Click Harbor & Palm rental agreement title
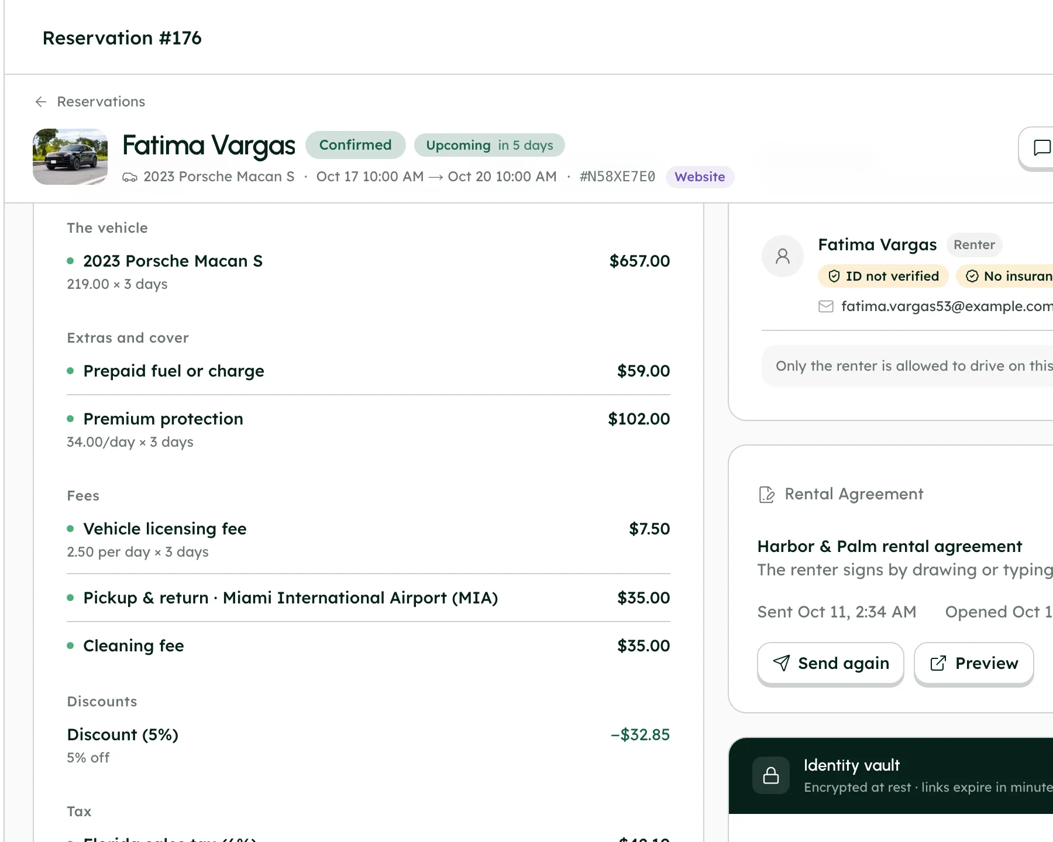The width and height of the screenshot is (1053, 842). (889, 546)
